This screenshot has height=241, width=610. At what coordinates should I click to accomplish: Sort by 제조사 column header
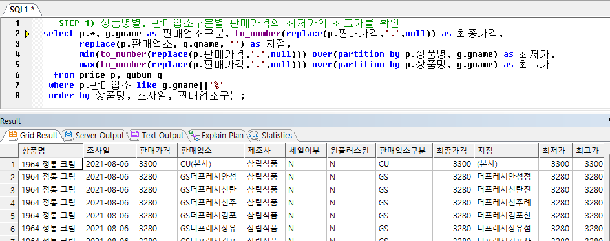(264, 151)
